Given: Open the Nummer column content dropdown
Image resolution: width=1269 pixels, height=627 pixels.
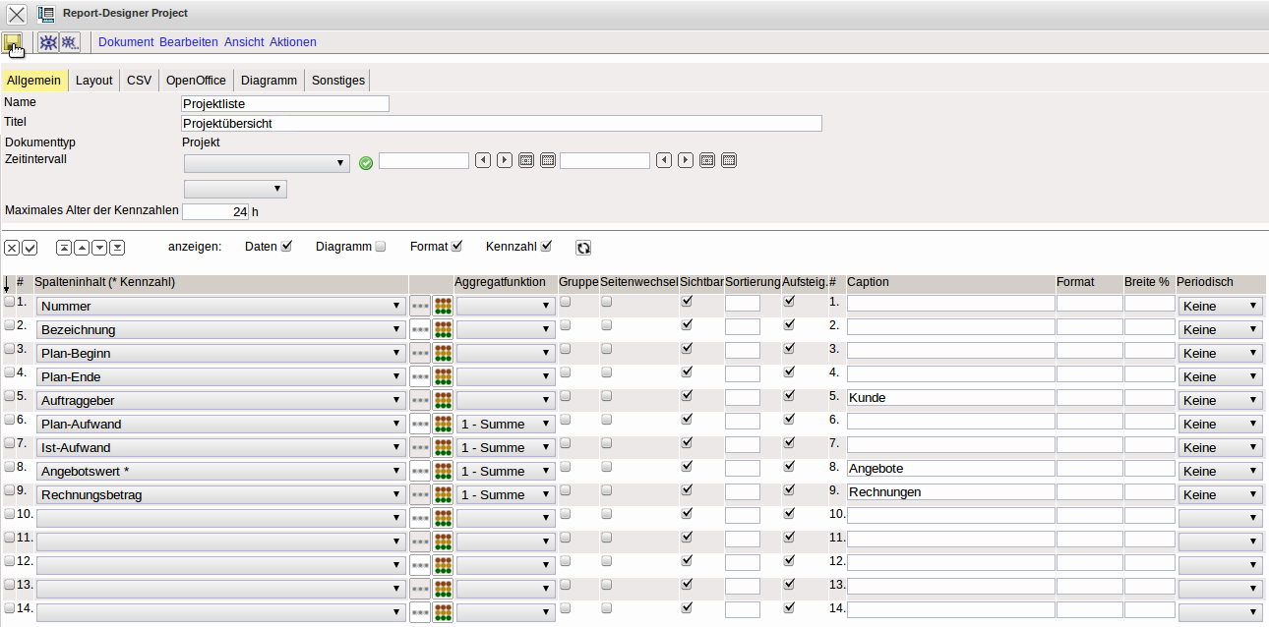Looking at the screenshot, I should coord(220,307).
